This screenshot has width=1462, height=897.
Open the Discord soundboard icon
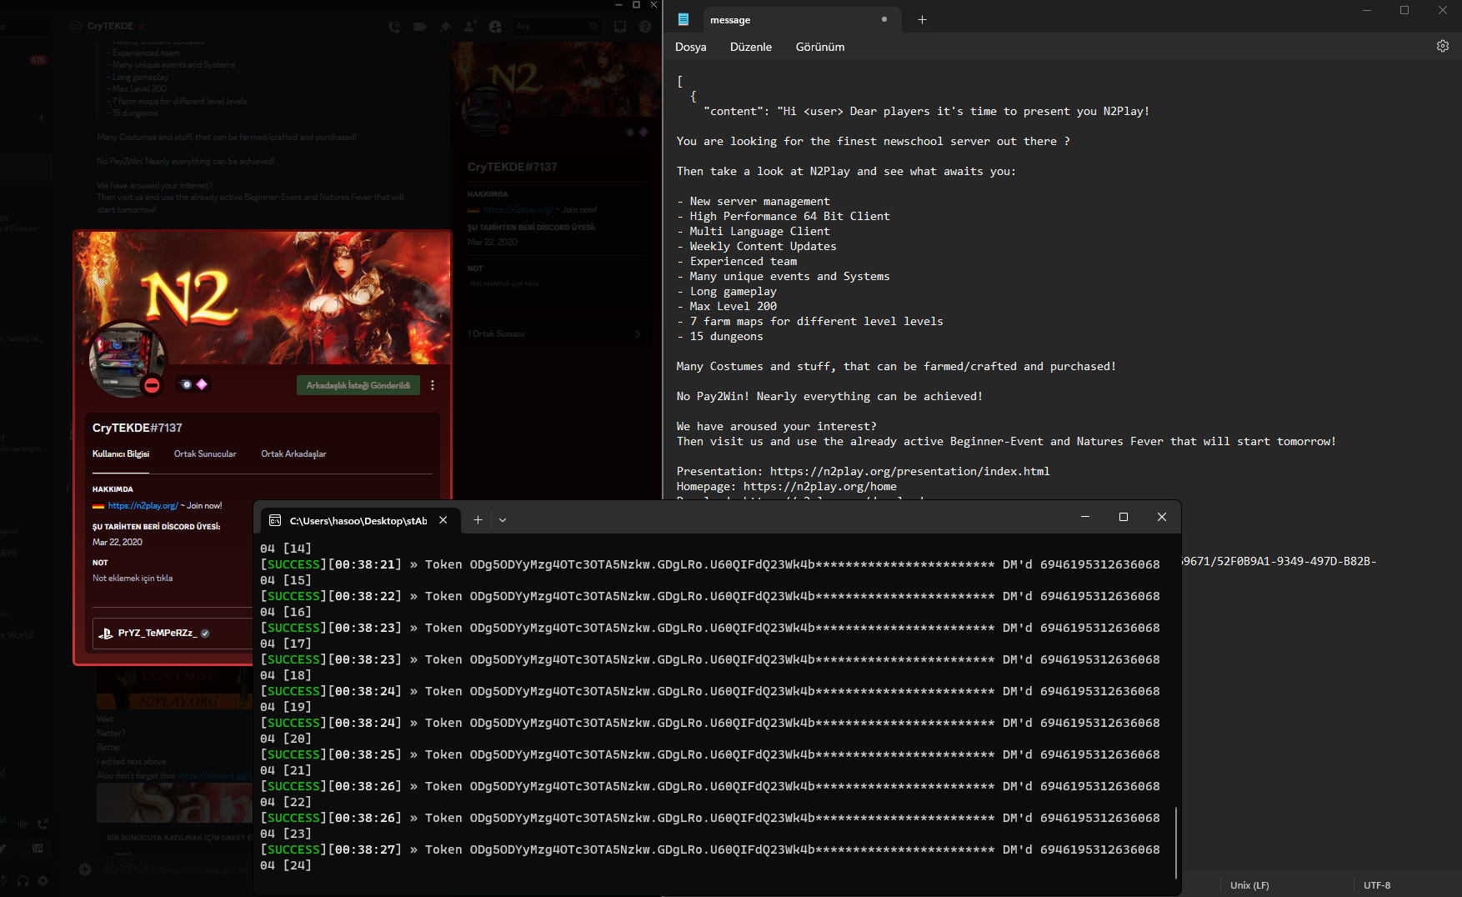(x=38, y=848)
